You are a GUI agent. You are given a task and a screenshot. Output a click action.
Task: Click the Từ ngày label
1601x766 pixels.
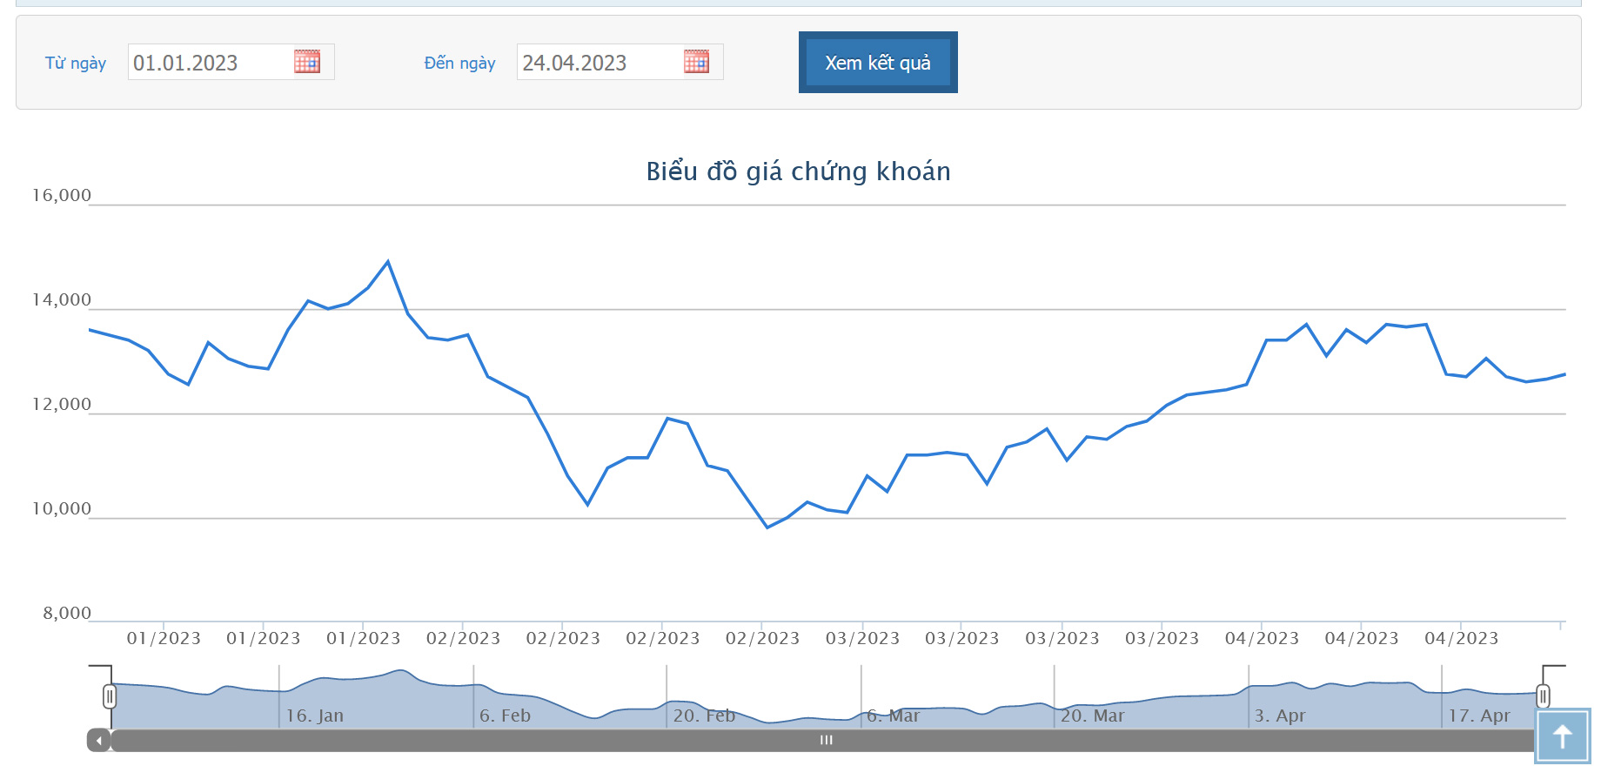coord(76,64)
